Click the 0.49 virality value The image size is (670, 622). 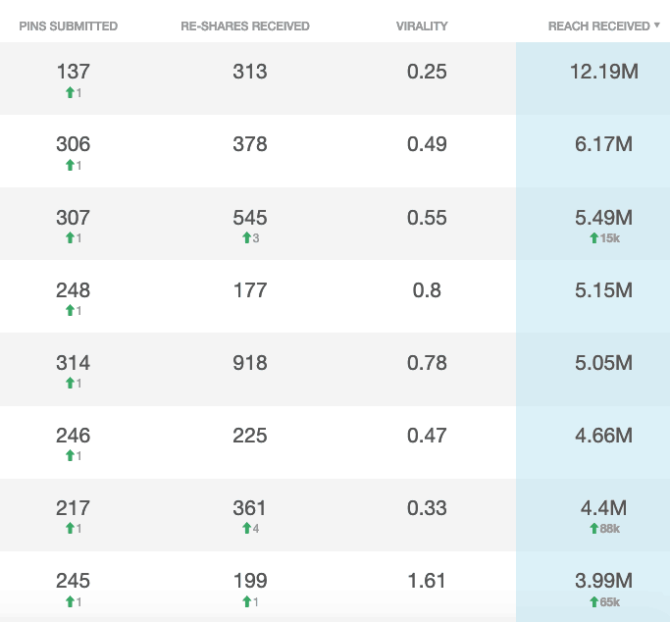click(427, 144)
